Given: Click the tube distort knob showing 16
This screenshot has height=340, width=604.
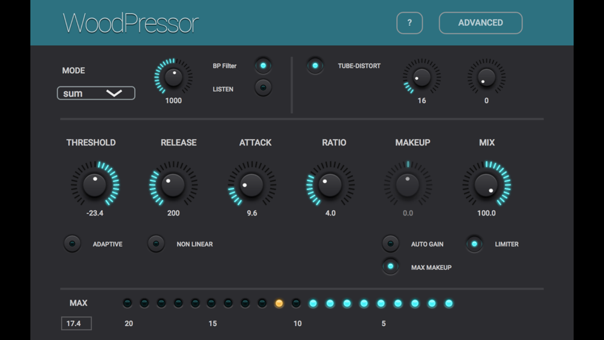Looking at the screenshot, I should pos(422,77).
